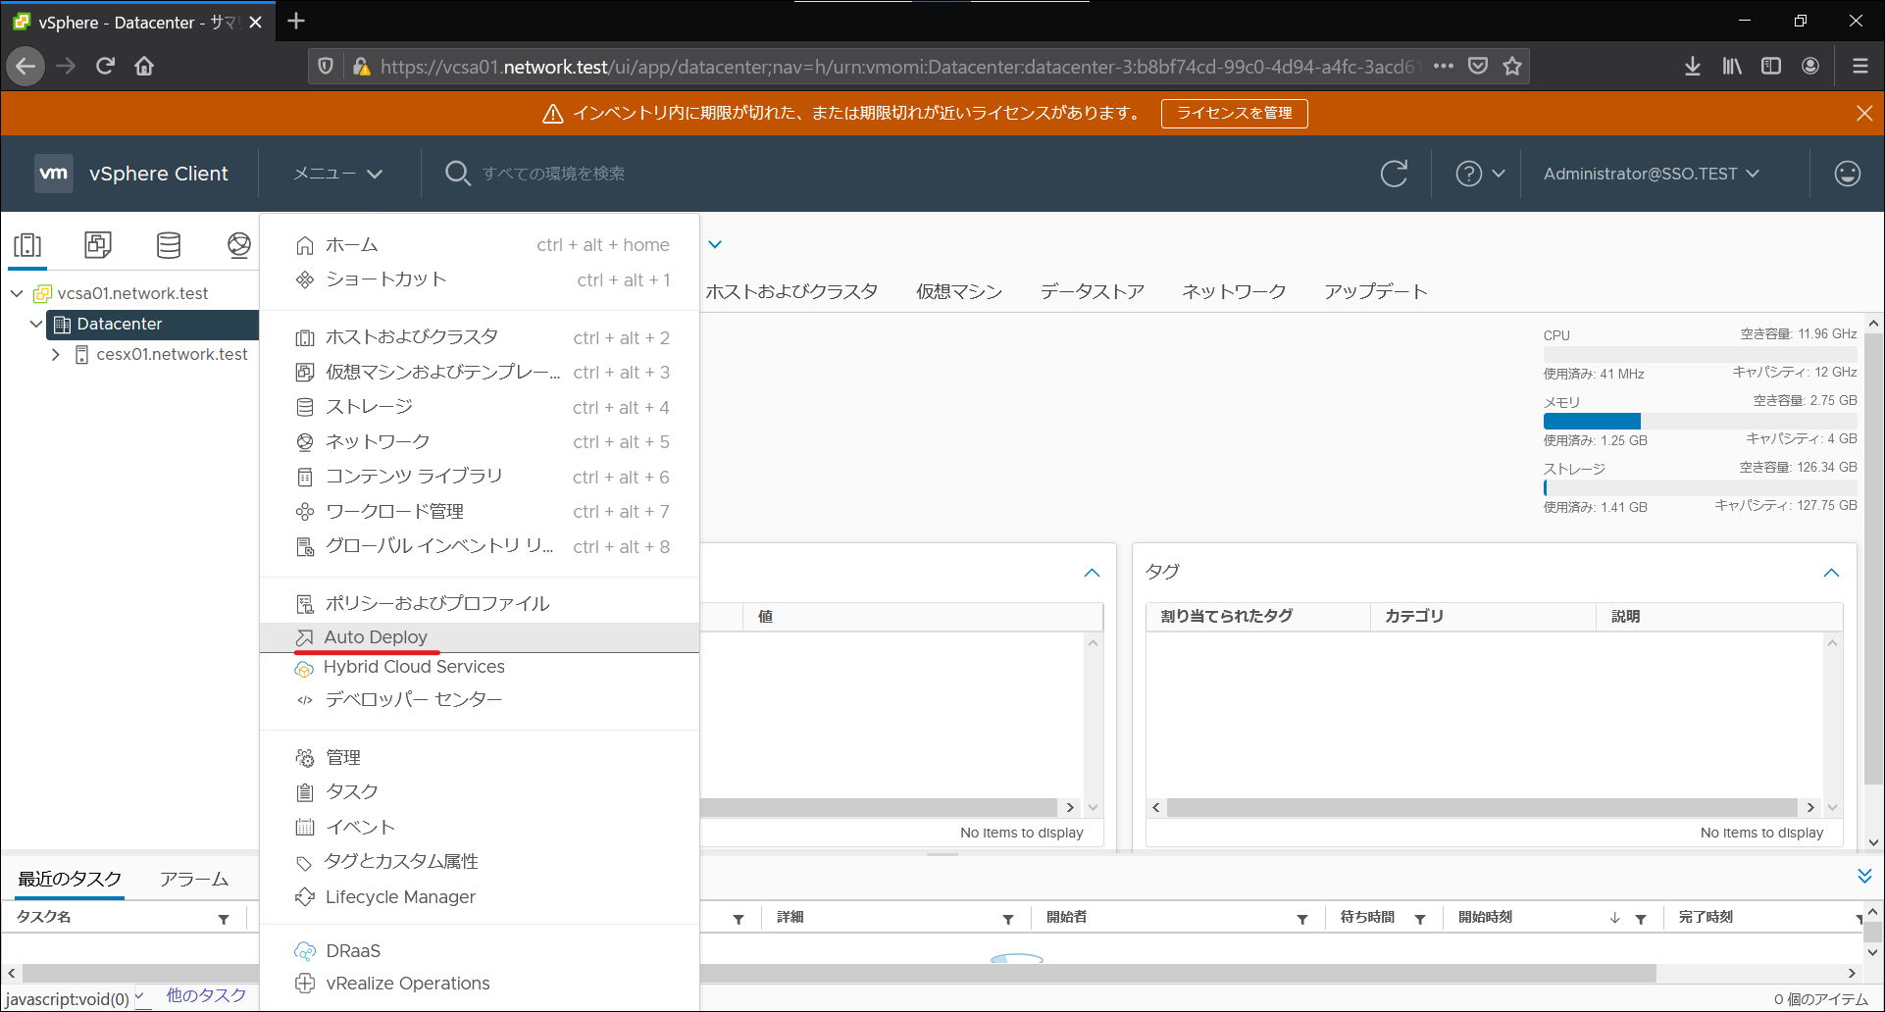Image resolution: width=1885 pixels, height=1012 pixels.
Task: Open vRealize Operations from the menu
Action: [481, 983]
